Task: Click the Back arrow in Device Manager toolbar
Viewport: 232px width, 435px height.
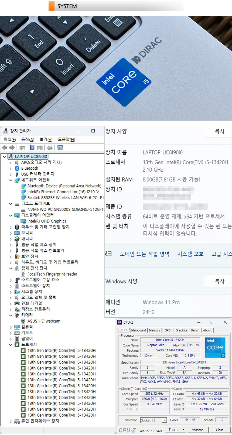Action: pyautogui.click(x=5, y=148)
